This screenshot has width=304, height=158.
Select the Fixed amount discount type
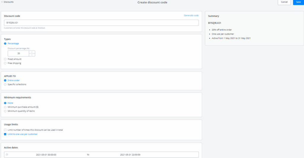pyautogui.click(x=5, y=59)
